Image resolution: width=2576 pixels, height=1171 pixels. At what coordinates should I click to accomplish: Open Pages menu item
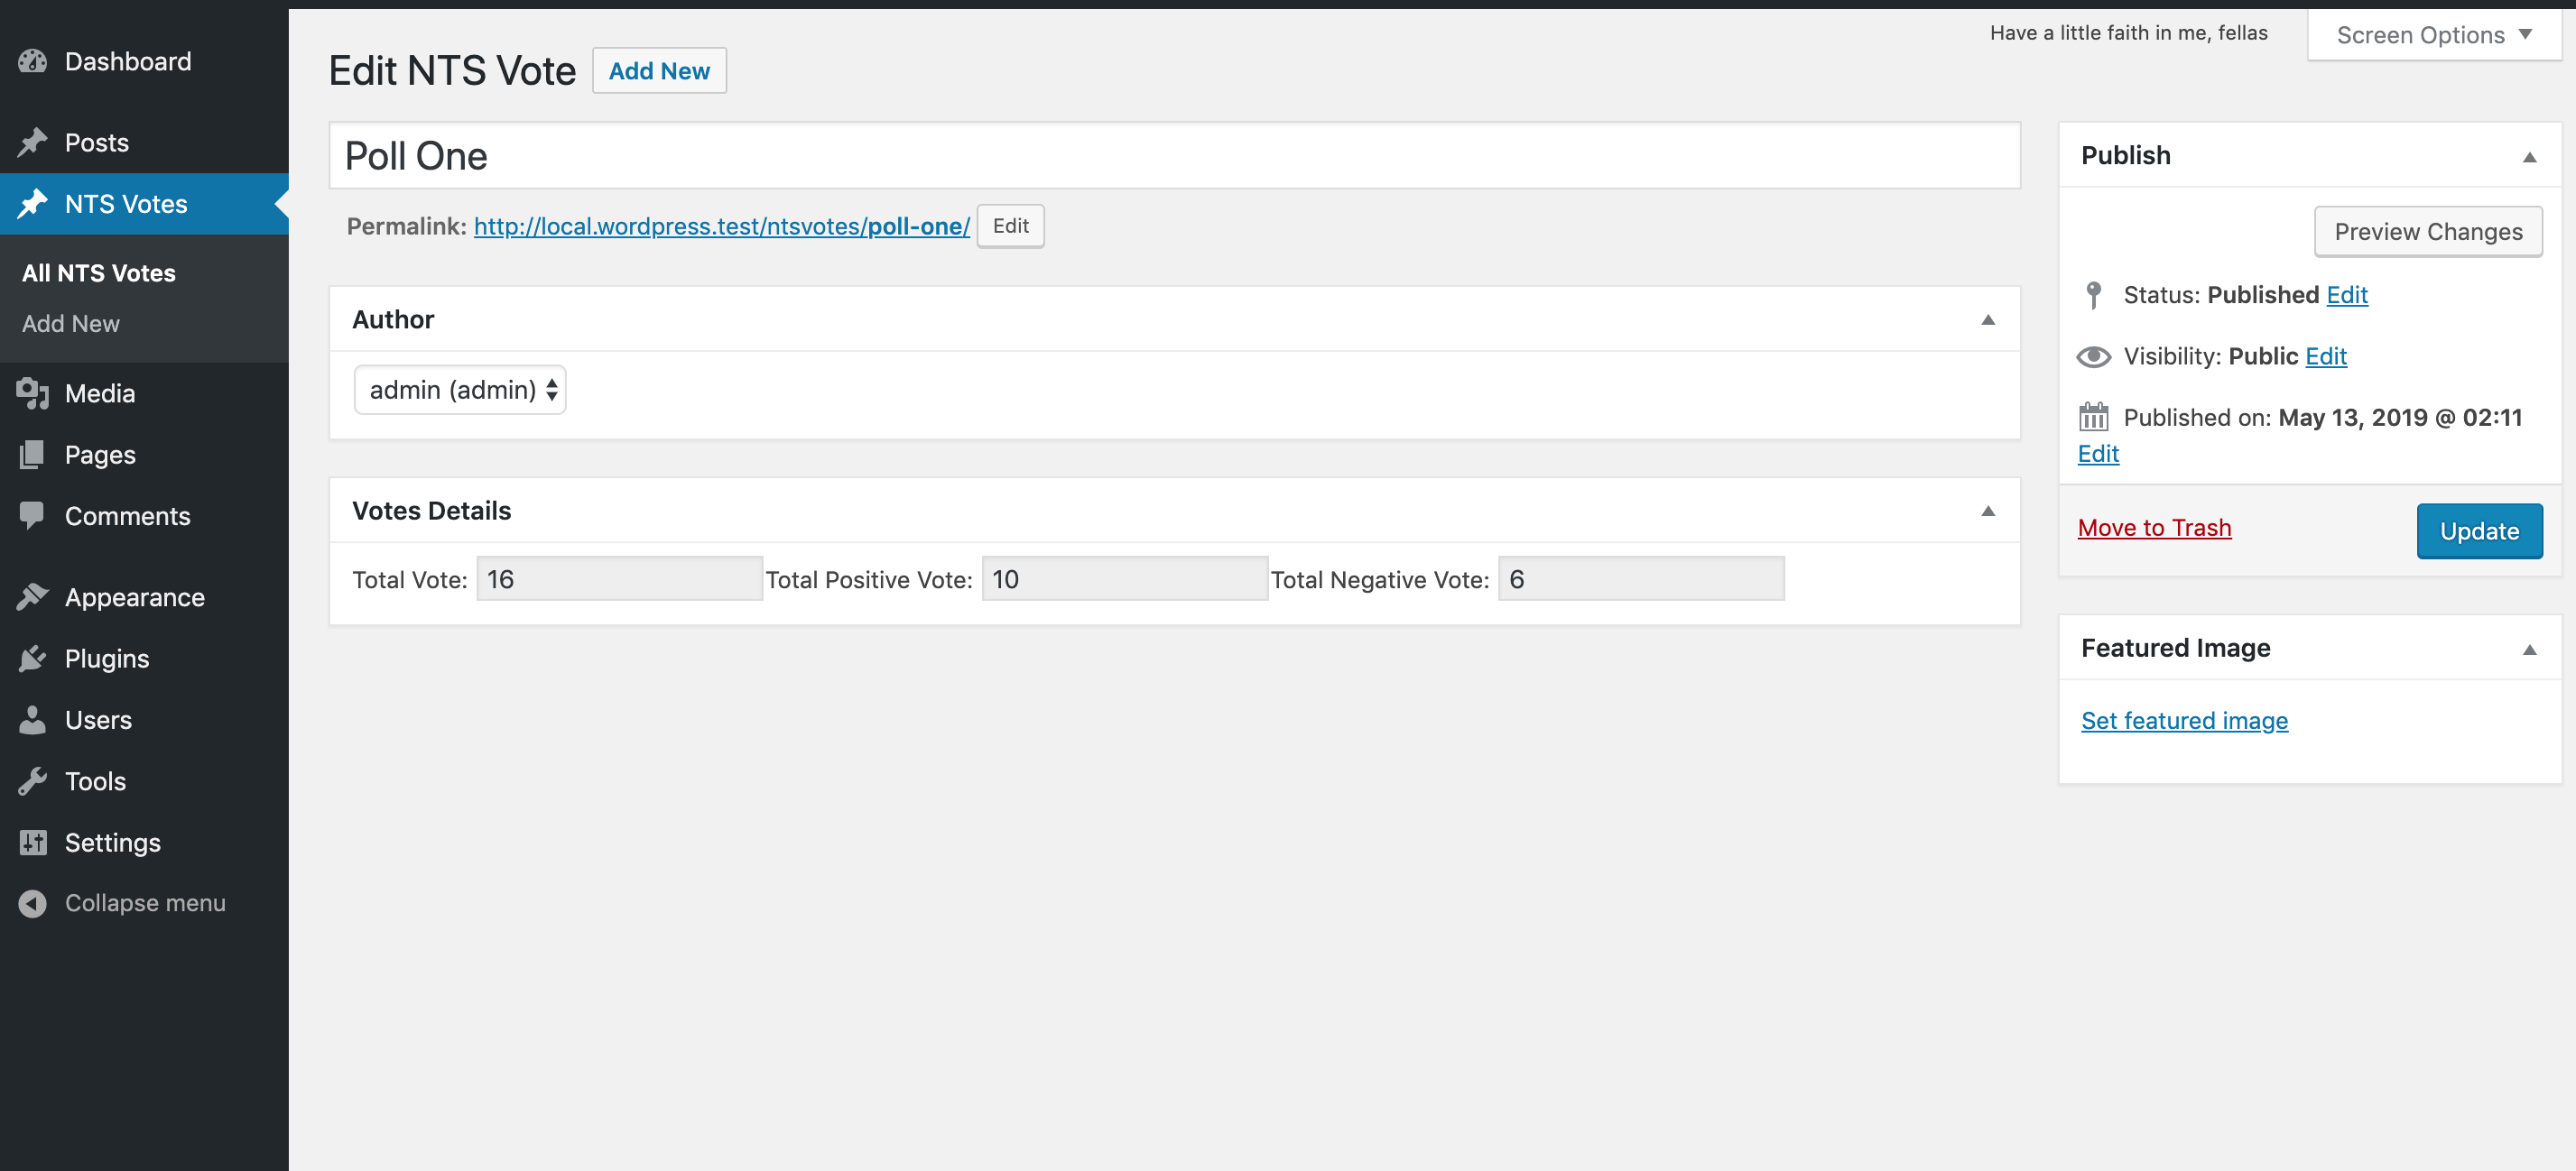(x=144, y=455)
